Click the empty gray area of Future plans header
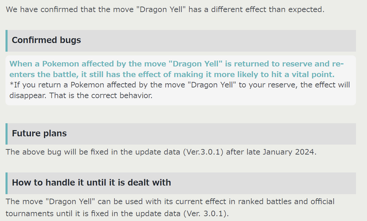The image size is (367, 221). click(x=211, y=134)
